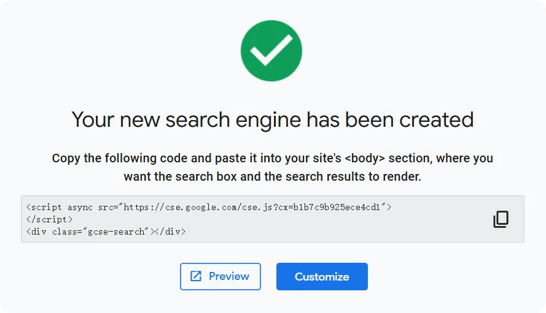The width and height of the screenshot is (546, 313).
Task: Click the "Your new search engine has been created" heading
Action: coord(272,119)
